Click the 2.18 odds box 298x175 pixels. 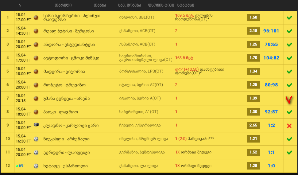pyautogui.click(x=254, y=31)
